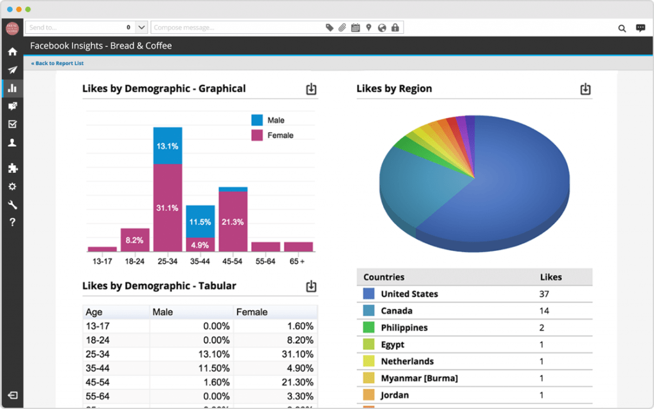This screenshot has height=409, width=654.
Task: Click the help question mark icon
Action: point(11,223)
